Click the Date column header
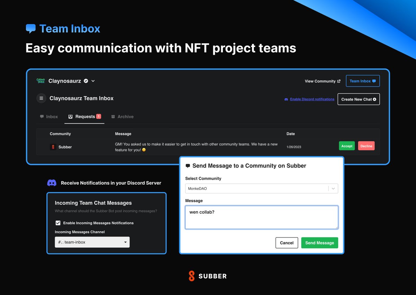 coord(291,134)
